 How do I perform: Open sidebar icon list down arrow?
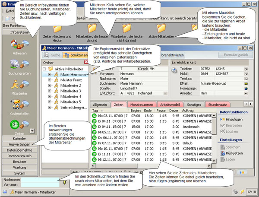pyautogui.click(x=32, y=131)
